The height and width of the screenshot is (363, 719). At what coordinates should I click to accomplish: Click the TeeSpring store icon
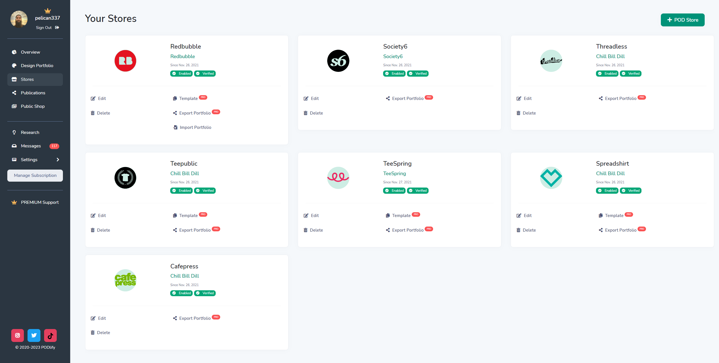pos(338,177)
